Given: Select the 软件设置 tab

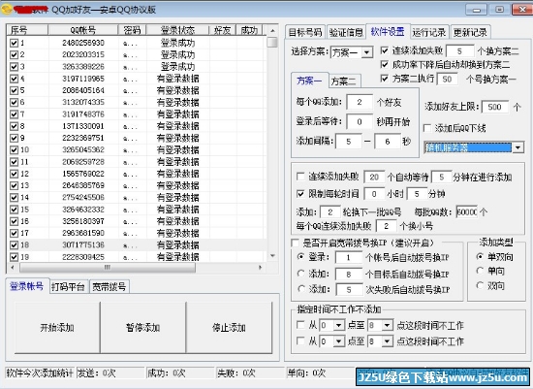Looking at the screenshot, I should (x=388, y=32).
